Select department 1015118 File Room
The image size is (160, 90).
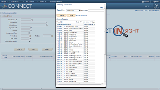tap(59, 69)
